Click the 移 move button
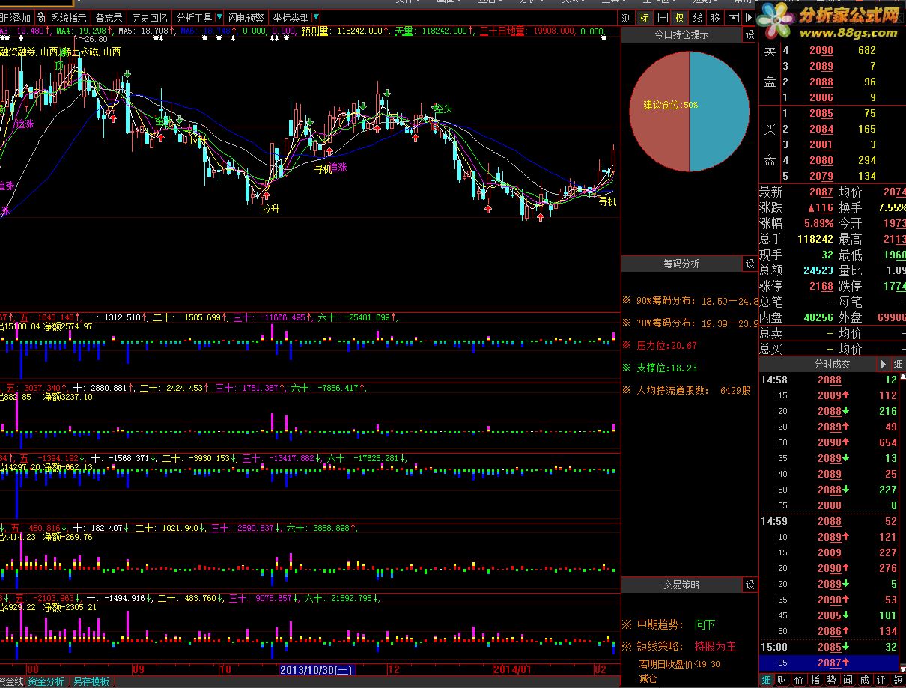This screenshot has width=906, height=688. tap(715, 18)
